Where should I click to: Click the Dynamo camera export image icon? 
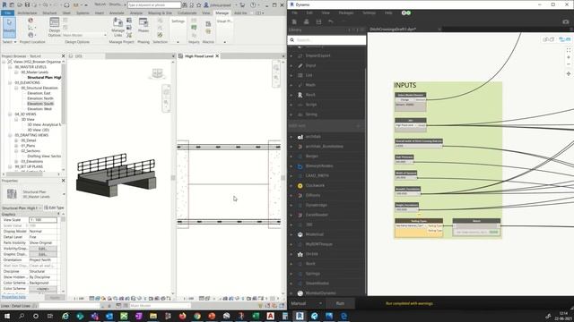(x=566, y=21)
